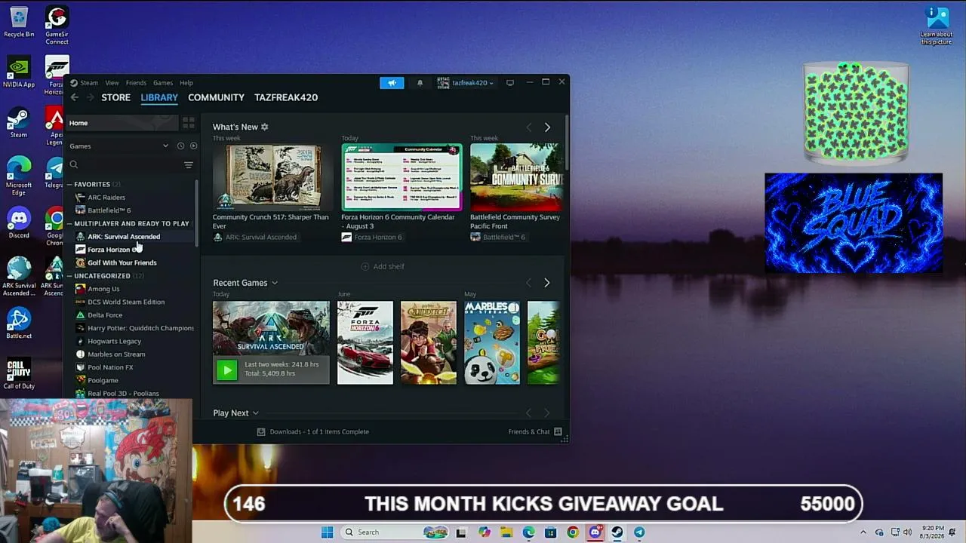Open Play Next shelf dropdown
Image resolution: width=966 pixels, height=543 pixels.
pyautogui.click(x=256, y=413)
